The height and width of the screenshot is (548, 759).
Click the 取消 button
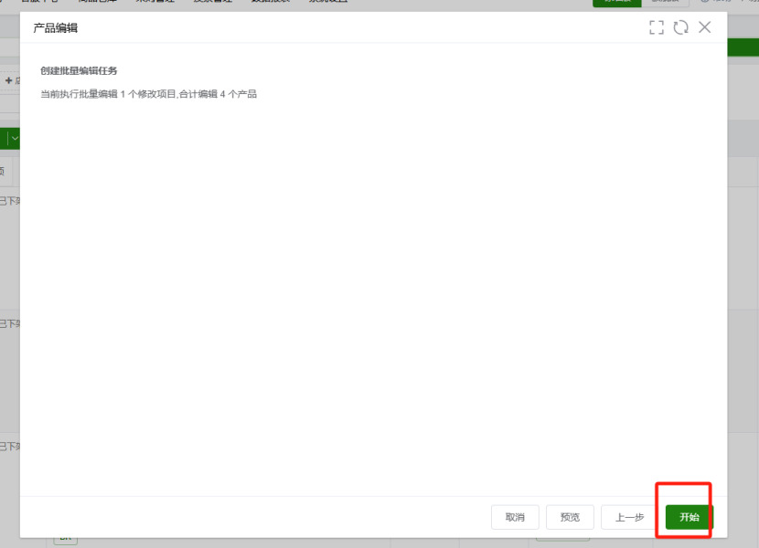point(515,517)
